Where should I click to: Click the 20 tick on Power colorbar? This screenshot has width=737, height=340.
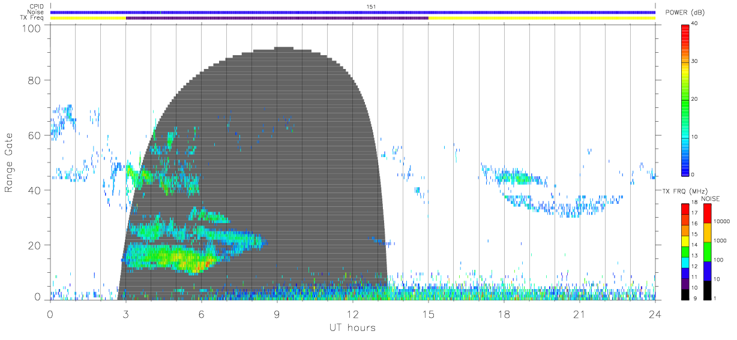[695, 99]
